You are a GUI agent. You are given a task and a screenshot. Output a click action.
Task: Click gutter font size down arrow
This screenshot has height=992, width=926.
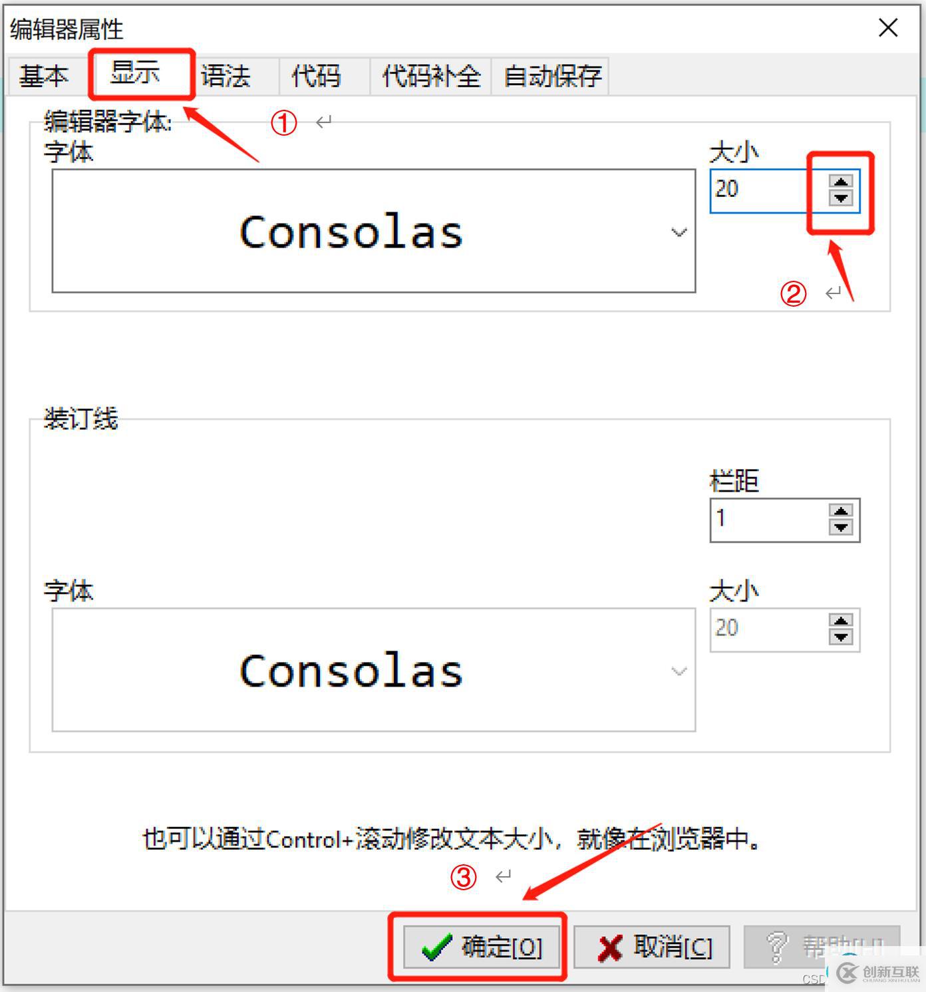coord(841,637)
